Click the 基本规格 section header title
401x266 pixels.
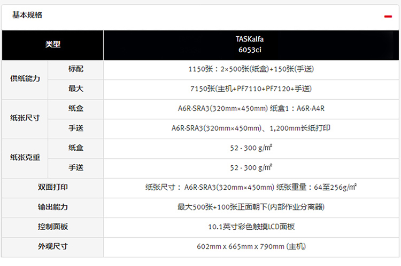(27, 15)
